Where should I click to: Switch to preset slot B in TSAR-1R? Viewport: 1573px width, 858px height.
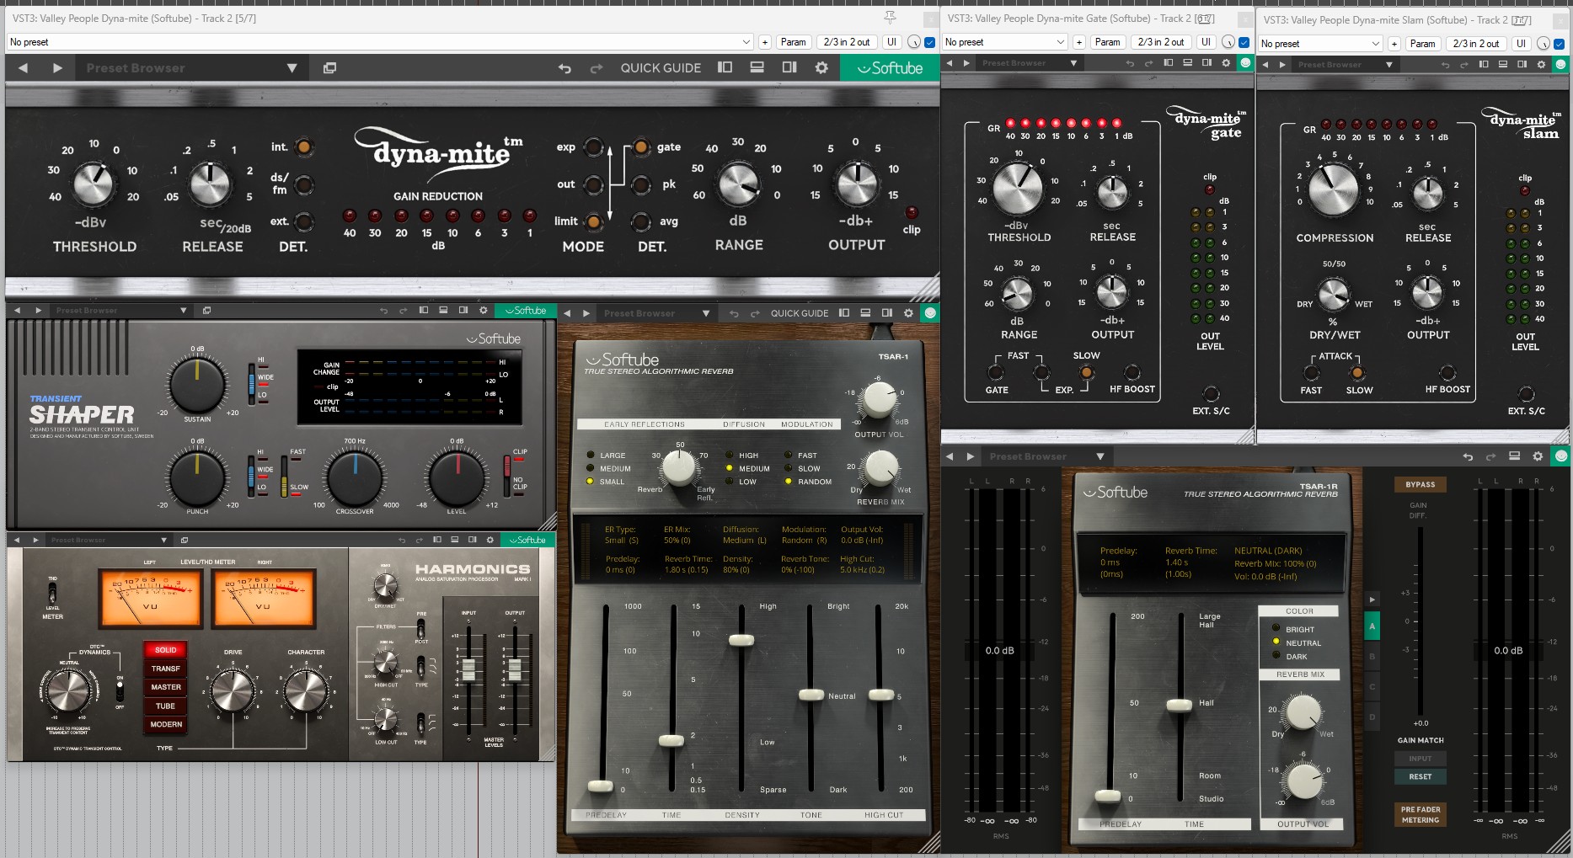point(1372,655)
